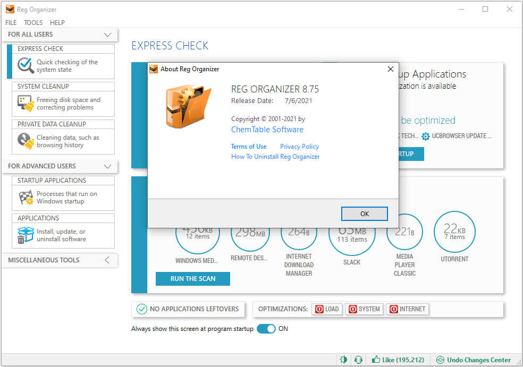Image resolution: width=523 pixels, height=367 pixels.
Task: Click the small app icon in About dialog title
Action: (x=154, y=69)
